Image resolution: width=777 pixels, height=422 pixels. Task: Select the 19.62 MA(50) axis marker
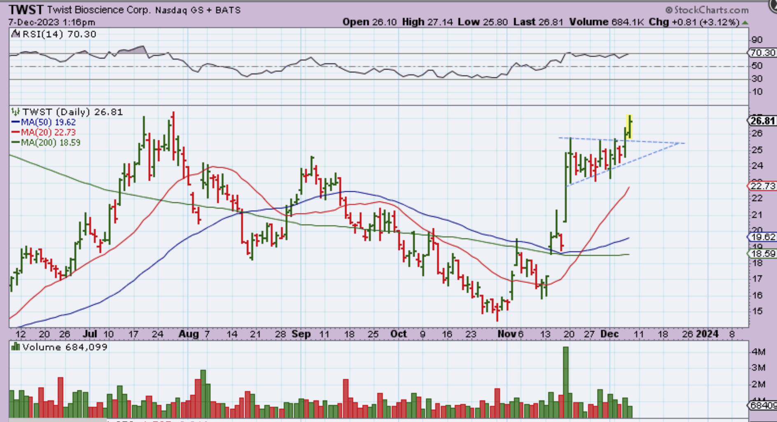click(762, 237)
